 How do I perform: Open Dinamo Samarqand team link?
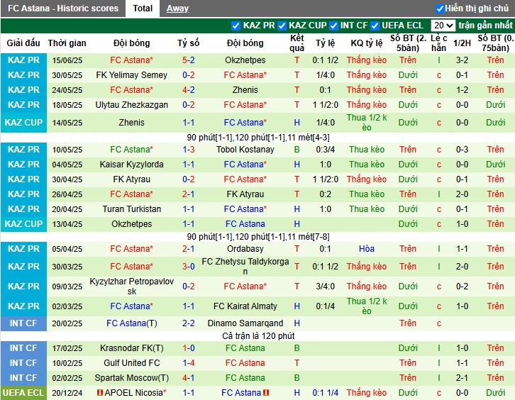click(x=245, y=323)
